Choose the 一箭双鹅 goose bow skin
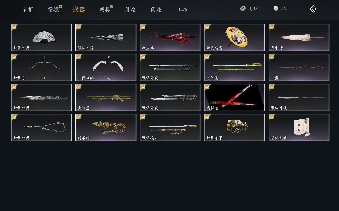 coord(106,67)
